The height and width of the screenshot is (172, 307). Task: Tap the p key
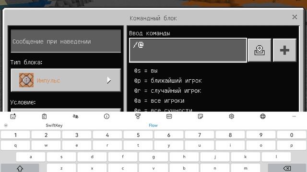click(x=292, y=145)
